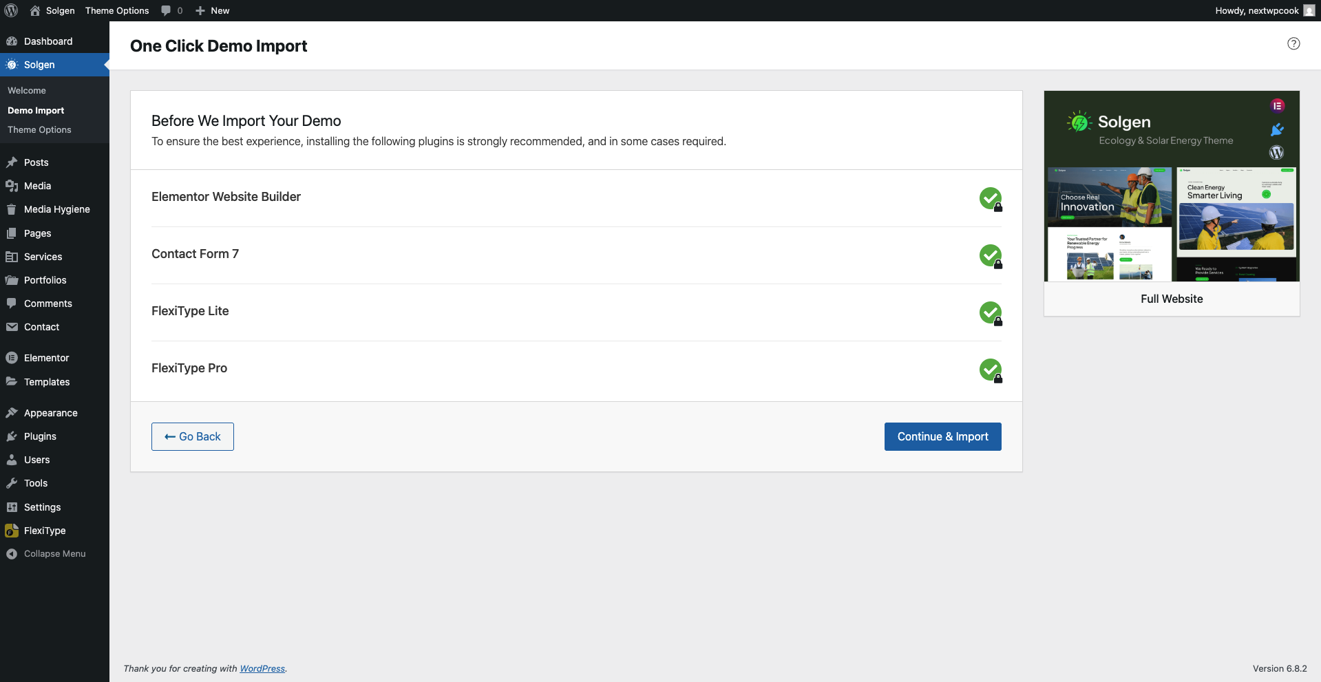1321x682 pixels.
Task: Open the New menu in admin bar
Action: coord(212,10)
